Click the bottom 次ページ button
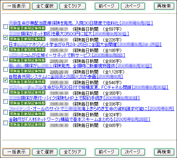The height and width of the screenshot is (158, 177). [x=133, y=152]
